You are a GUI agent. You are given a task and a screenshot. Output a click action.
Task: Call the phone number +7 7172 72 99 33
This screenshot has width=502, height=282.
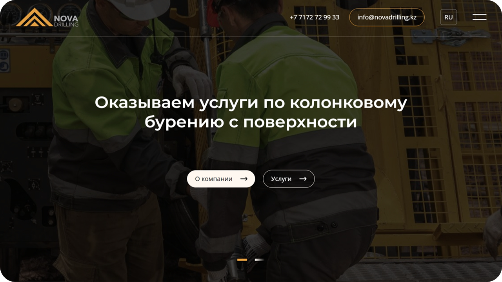[315, 17]
